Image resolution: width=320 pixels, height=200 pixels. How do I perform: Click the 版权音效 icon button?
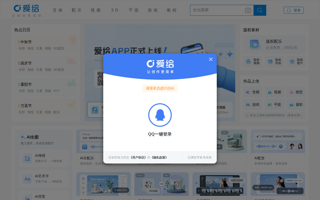275,61
